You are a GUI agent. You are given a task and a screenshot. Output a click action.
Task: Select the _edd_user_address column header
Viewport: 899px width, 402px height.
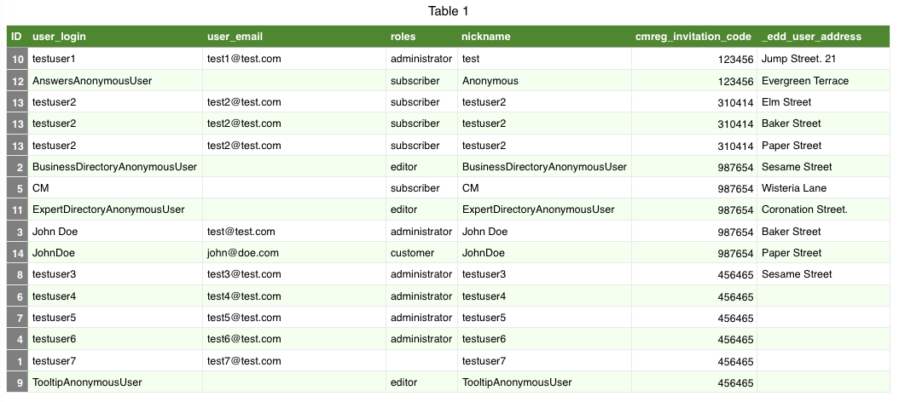click(811, 37)
